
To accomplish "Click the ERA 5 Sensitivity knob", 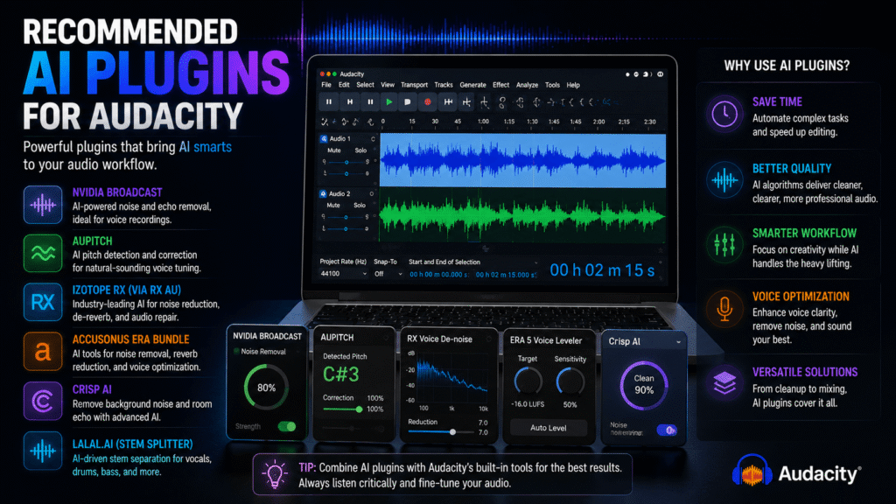I will tap(570, 381).
